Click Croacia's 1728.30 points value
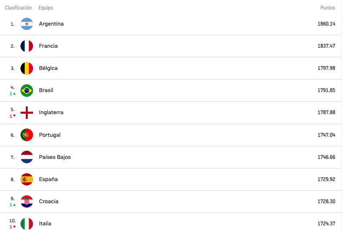342x231 pixels. (x=326, y=201)
